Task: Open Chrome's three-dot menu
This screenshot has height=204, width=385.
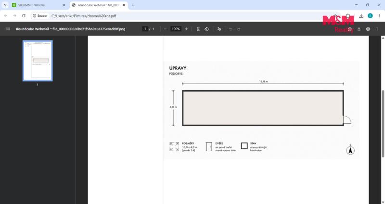Action: (x=379, y=16)
